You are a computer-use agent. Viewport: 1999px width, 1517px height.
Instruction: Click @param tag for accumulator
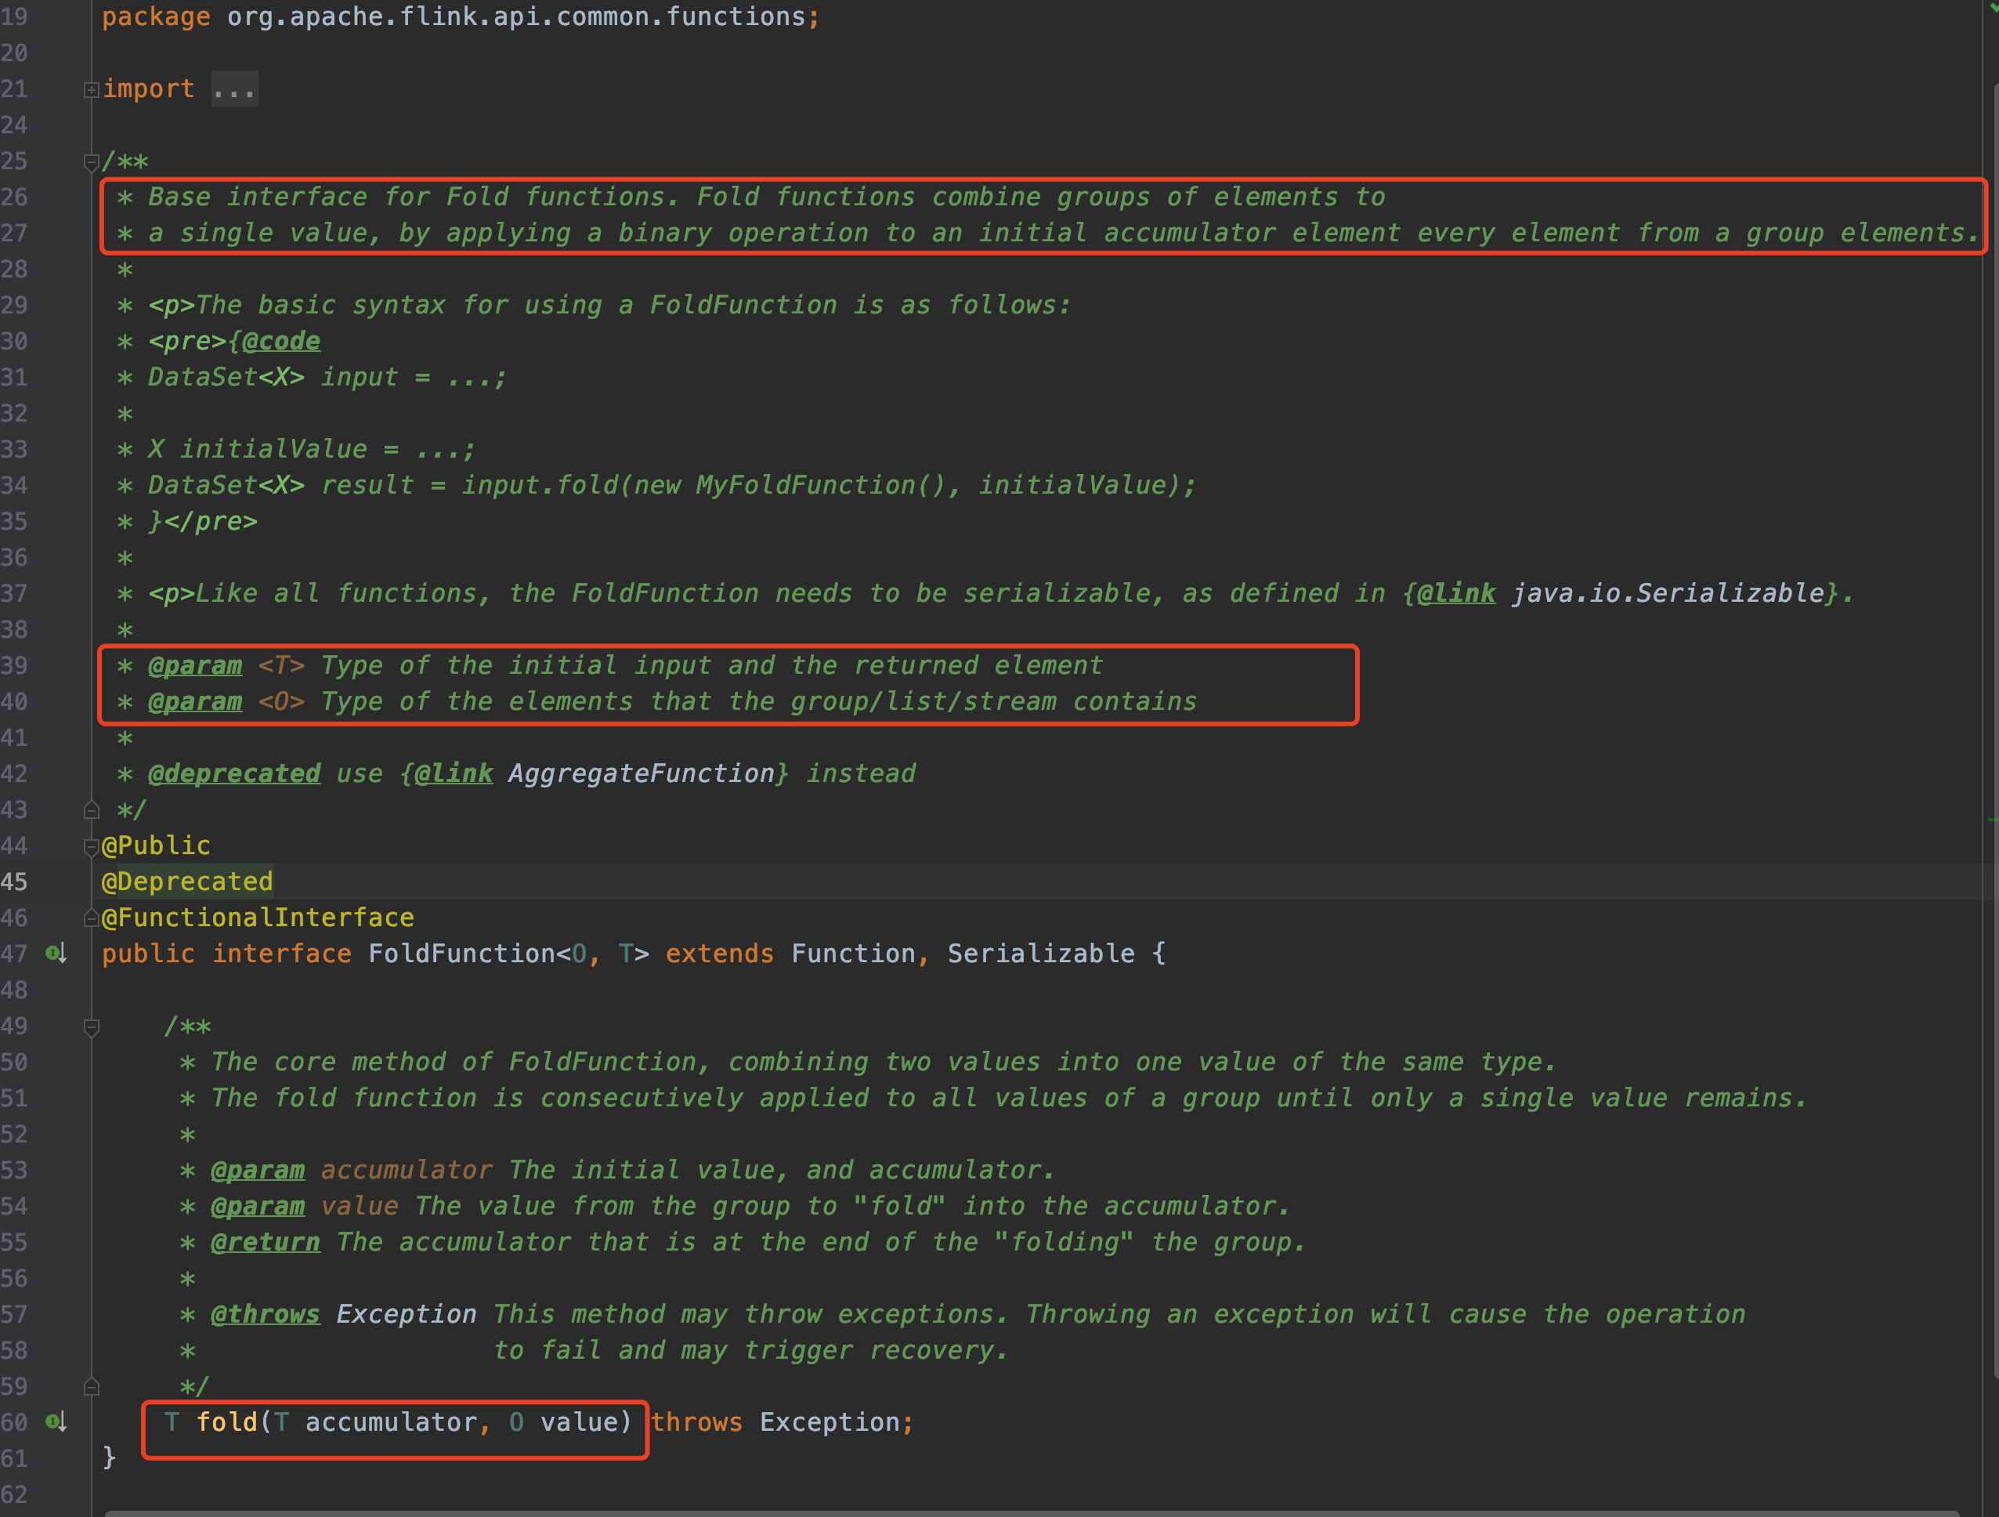click(x=258, y=1170)
